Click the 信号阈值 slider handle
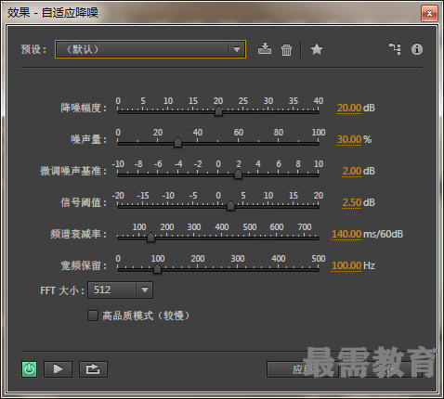 (x=230, y=206)
